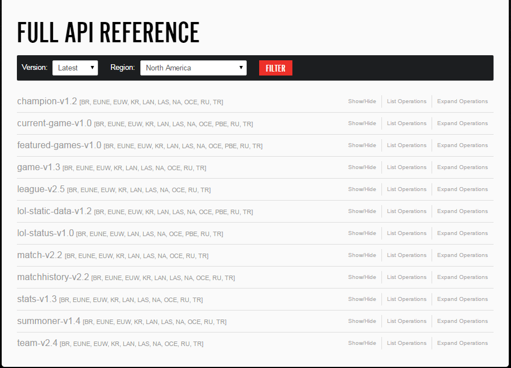
Task: Open the summoner-v1.4 API section
Action: click(x=48, y=321)
